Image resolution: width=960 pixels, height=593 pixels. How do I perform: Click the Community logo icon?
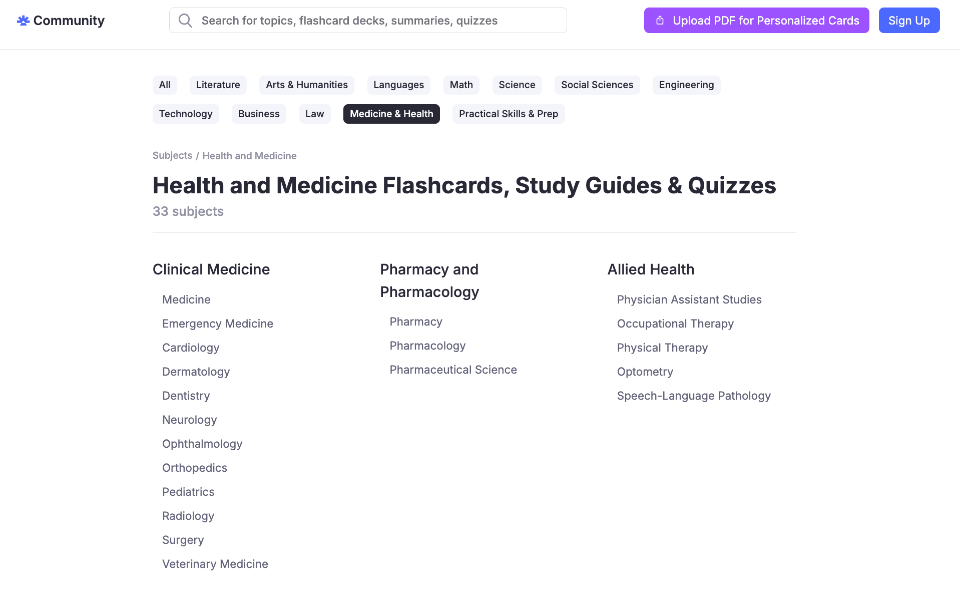coord(23,21)
